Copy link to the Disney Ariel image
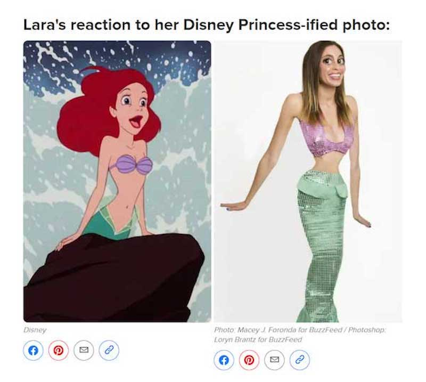 (x=109, y=350)
